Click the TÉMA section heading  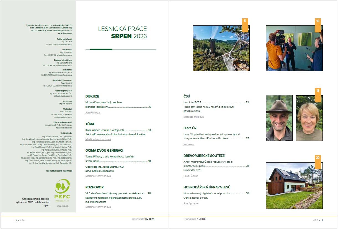click(x=90, y=124)
